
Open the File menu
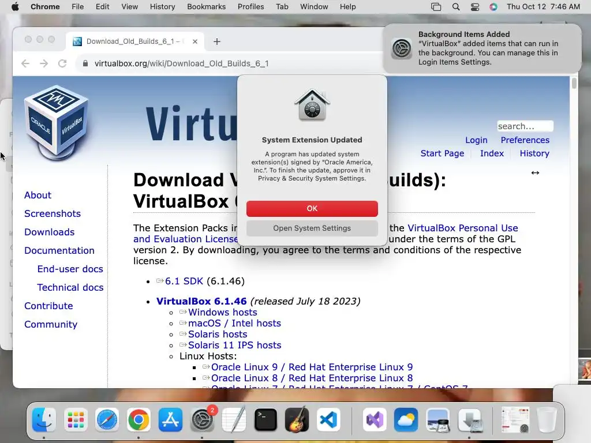pos(78,7)
